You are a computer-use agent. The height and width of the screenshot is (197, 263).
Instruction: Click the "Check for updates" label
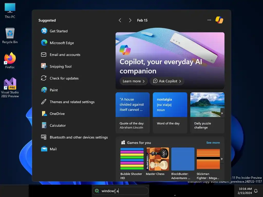(64, 78)
